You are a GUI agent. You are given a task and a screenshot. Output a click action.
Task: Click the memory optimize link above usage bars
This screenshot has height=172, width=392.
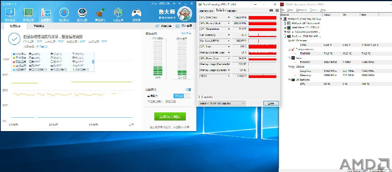point(186,33)
